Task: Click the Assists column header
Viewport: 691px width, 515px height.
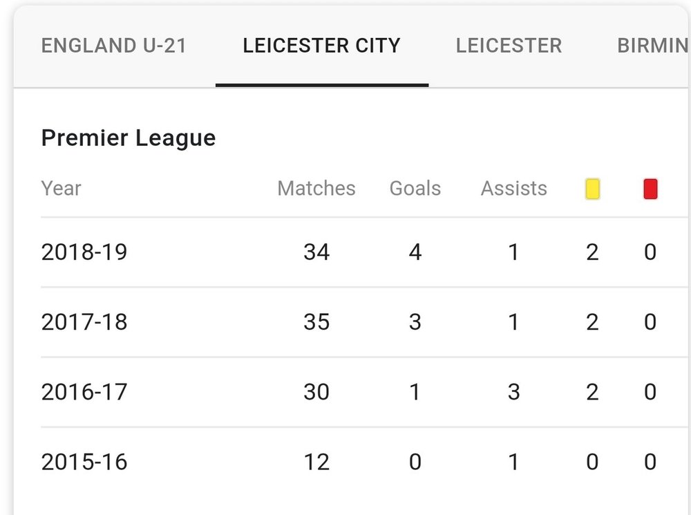Action: (x=514, y=189)
